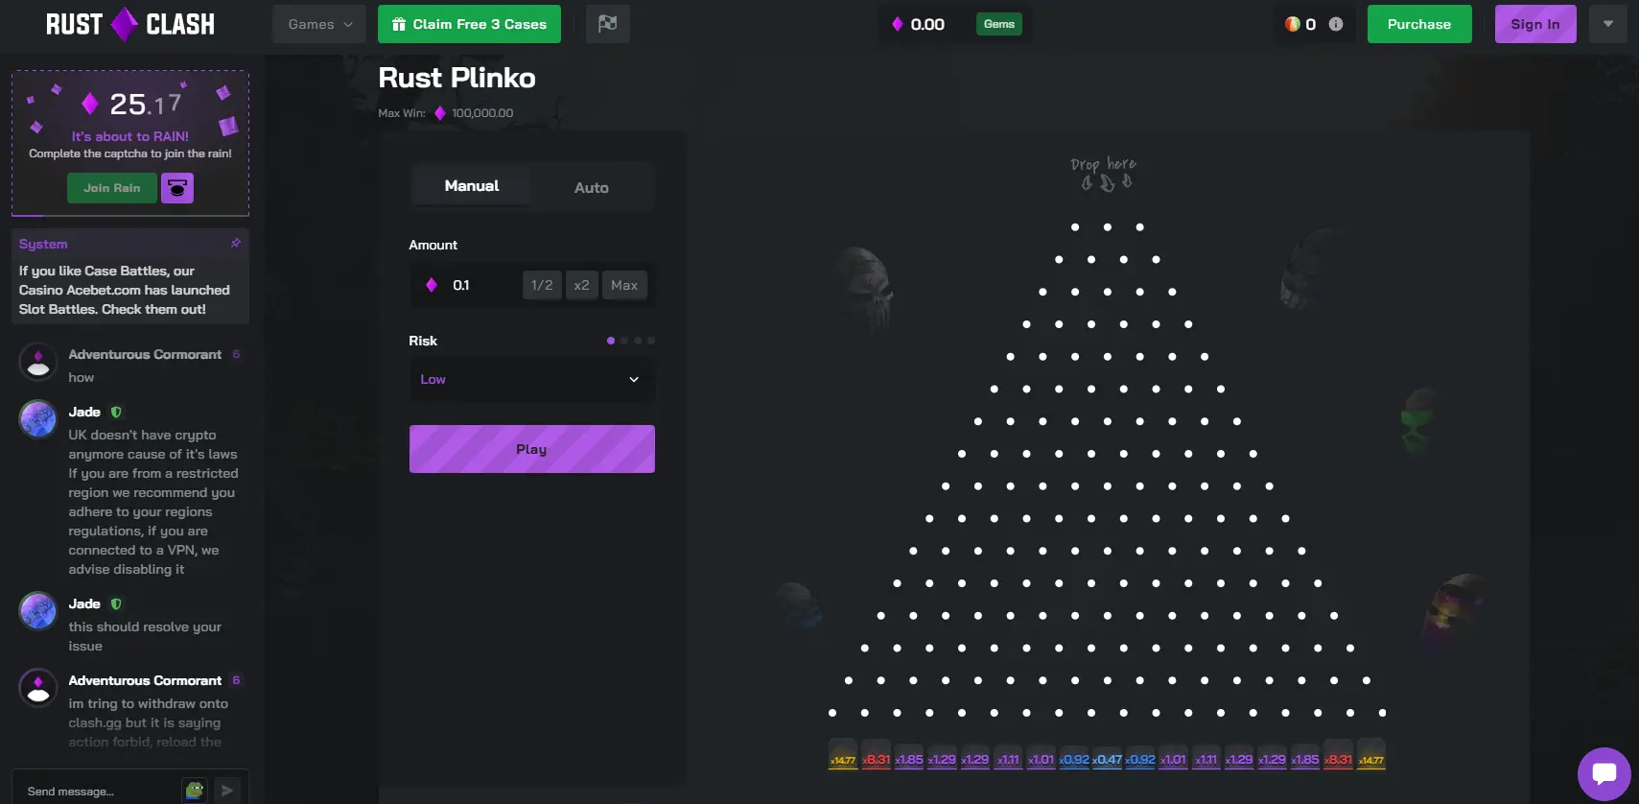
Task: Claim the free 3 cases
Action: [x=469, y=24]
